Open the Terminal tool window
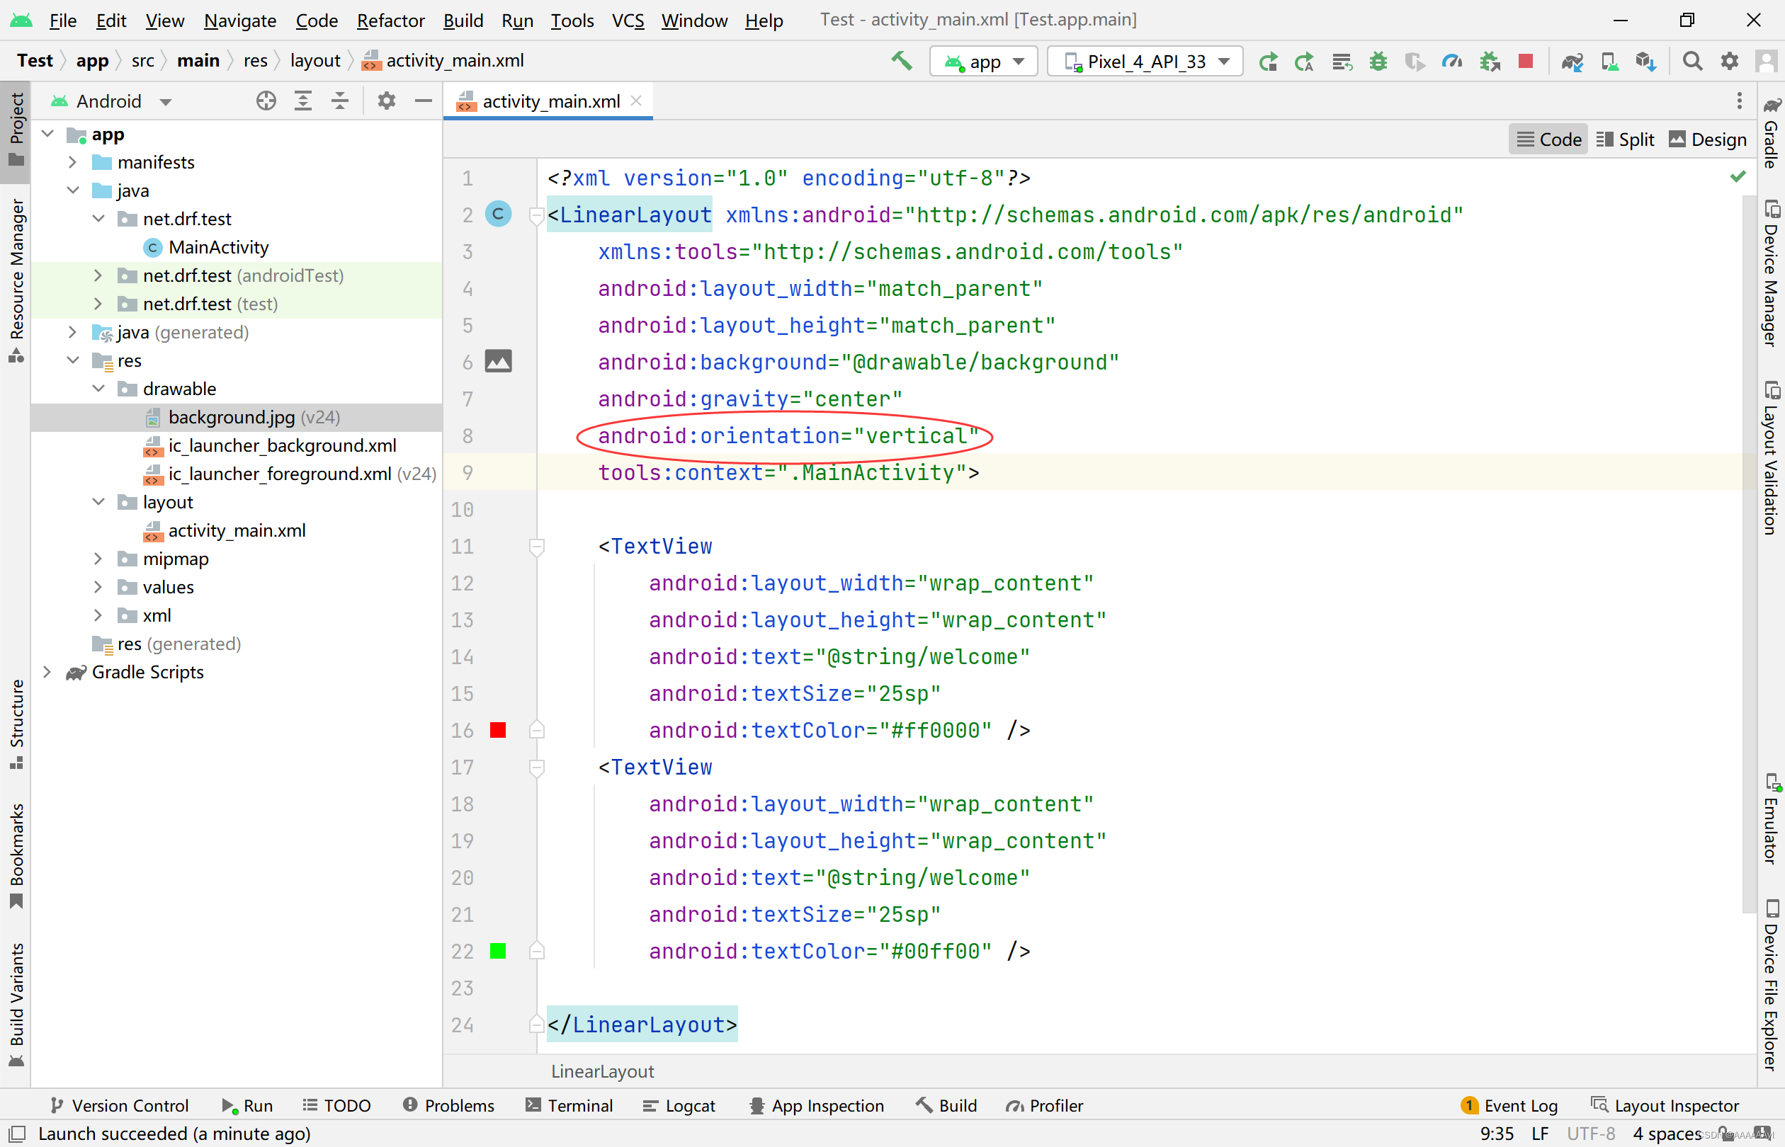 tap(569, 1105)
